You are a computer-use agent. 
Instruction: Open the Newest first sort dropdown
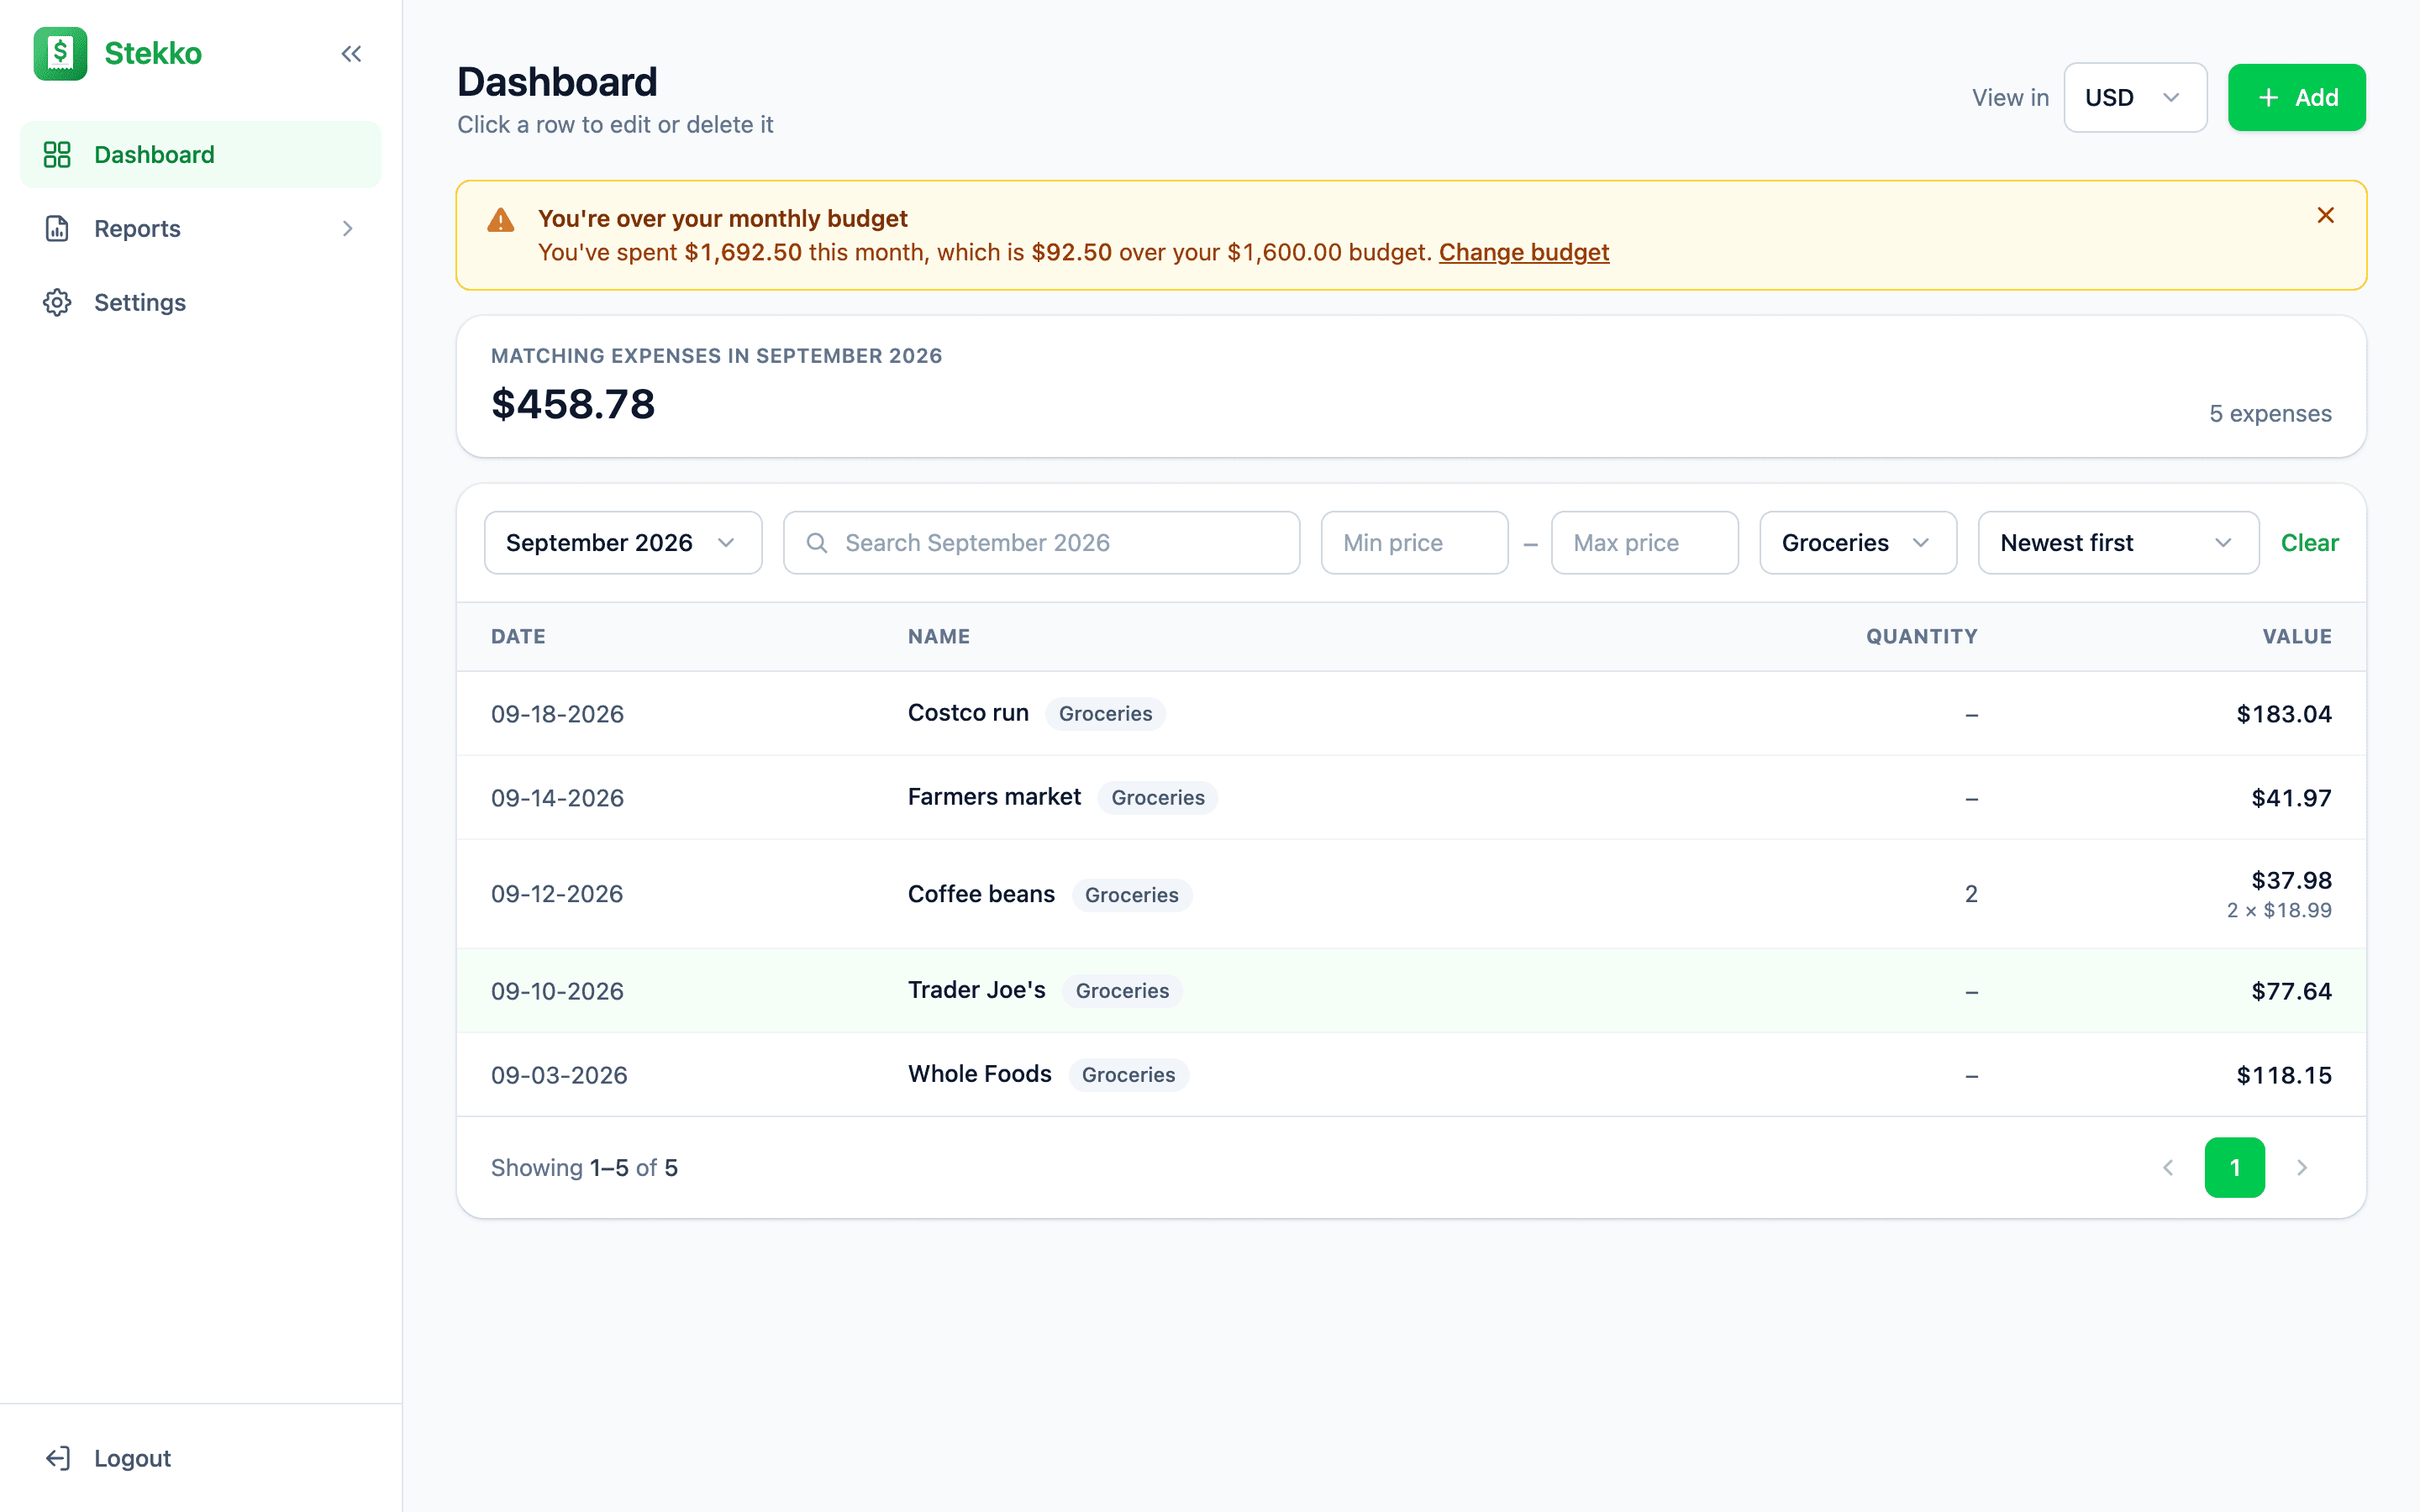pos(2118,543)
